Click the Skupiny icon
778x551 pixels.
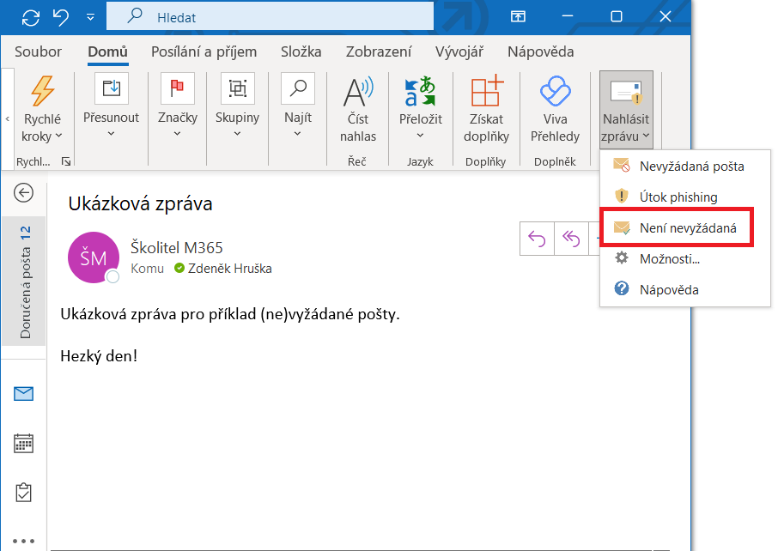tap(238, 88)
